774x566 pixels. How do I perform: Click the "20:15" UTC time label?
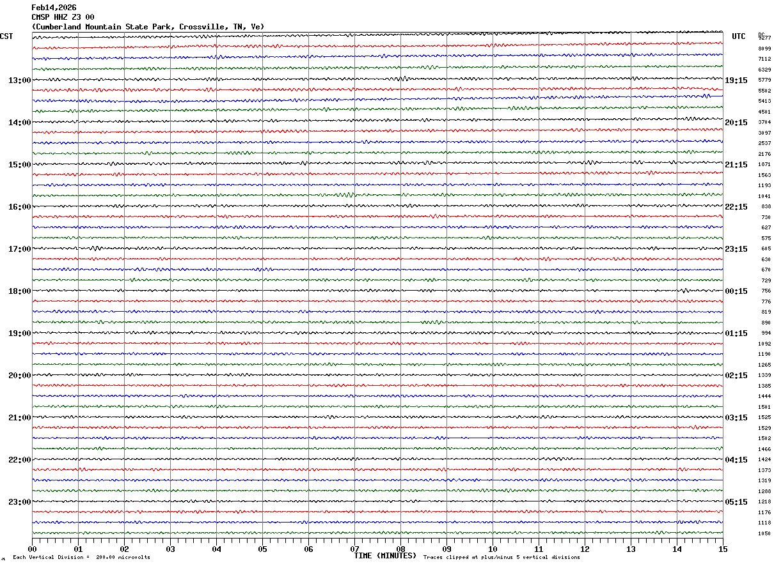736,123
